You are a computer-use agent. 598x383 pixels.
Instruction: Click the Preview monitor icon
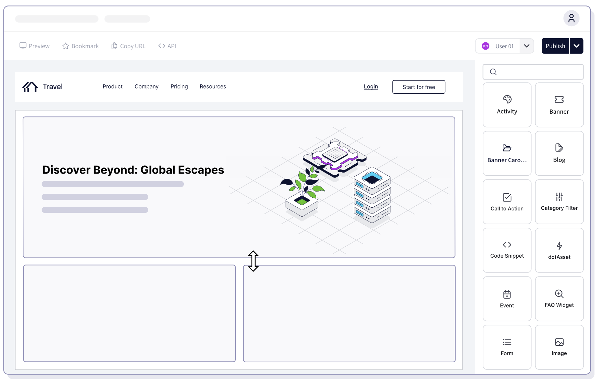(23, 46)
